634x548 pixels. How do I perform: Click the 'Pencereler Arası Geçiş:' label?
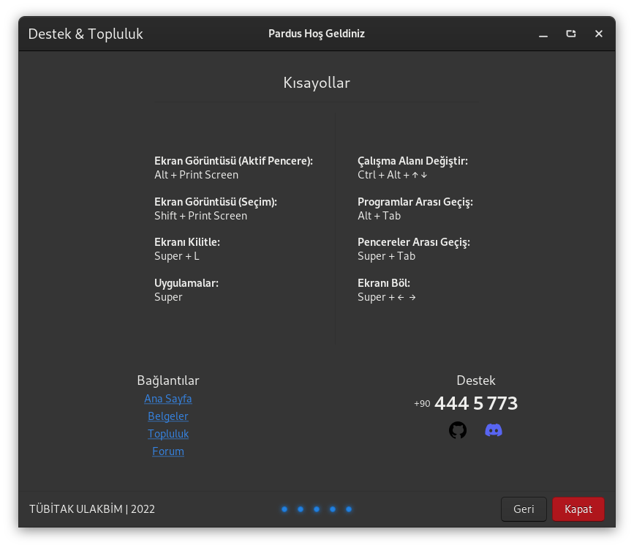pyautogui.click(x=414, y=242)
